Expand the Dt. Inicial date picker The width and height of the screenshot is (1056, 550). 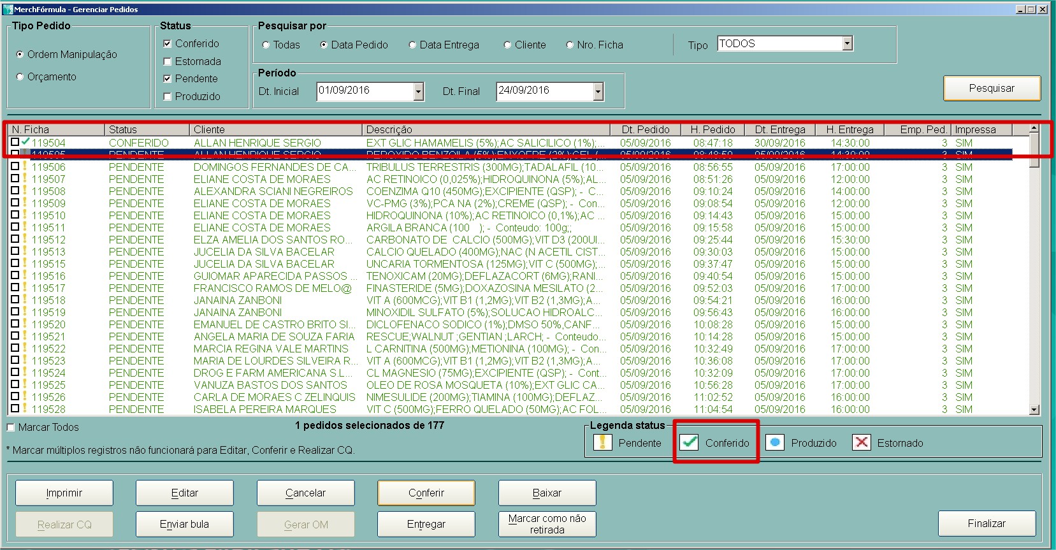click(x=418, y=92)
